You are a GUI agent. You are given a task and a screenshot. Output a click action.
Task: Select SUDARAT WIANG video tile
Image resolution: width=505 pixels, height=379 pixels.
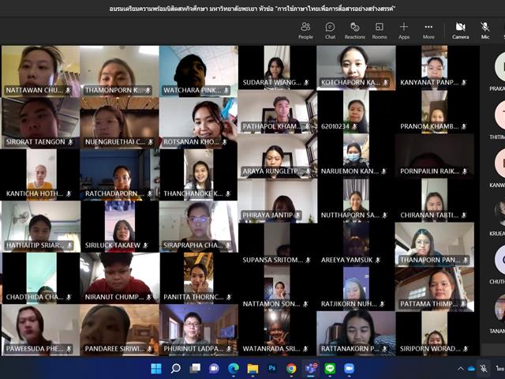277,67
